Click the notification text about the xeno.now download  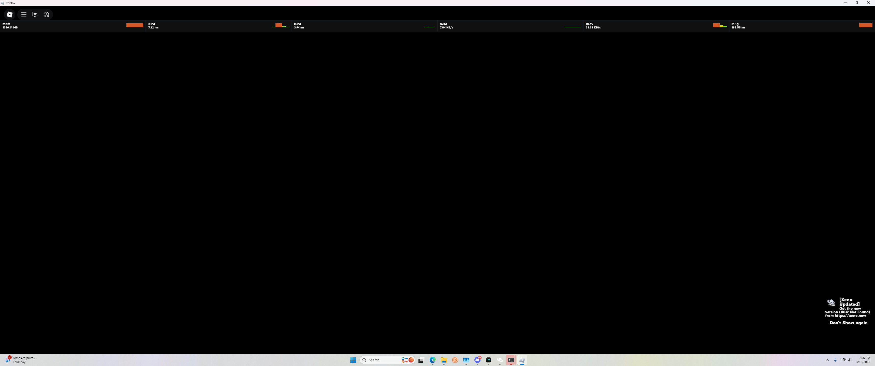848,312
